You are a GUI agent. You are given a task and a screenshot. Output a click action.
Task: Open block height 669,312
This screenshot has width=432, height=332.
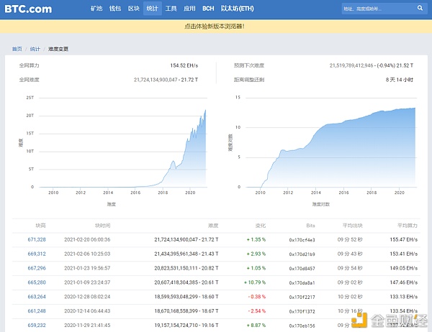37,253
